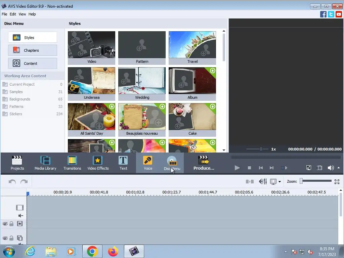The width and height of the screenshot is (344, 258).
Task: Click the timeline playhead marker
Action: pos(28,194)
